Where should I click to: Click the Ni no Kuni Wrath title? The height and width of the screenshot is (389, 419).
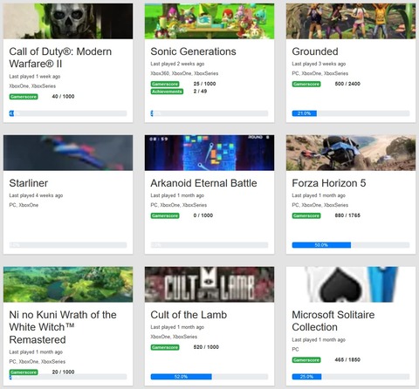[x=63, y=327]
